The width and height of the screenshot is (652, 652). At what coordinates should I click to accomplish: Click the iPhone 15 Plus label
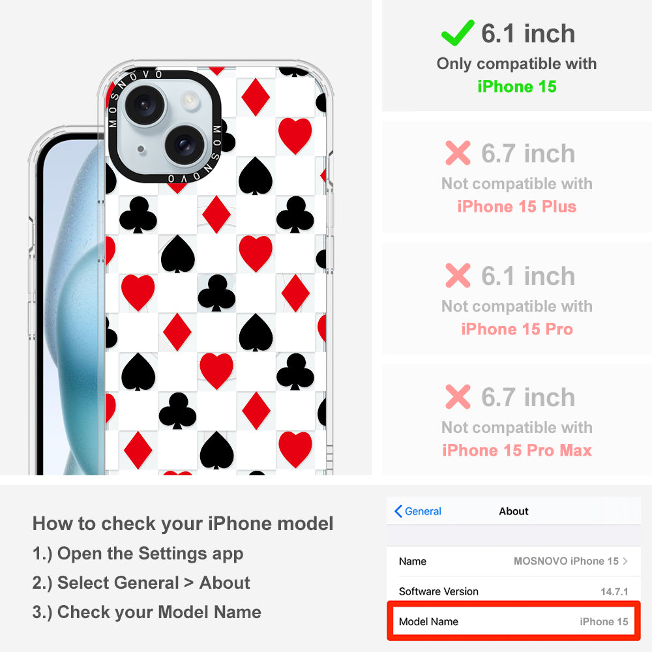coord(517,206)
